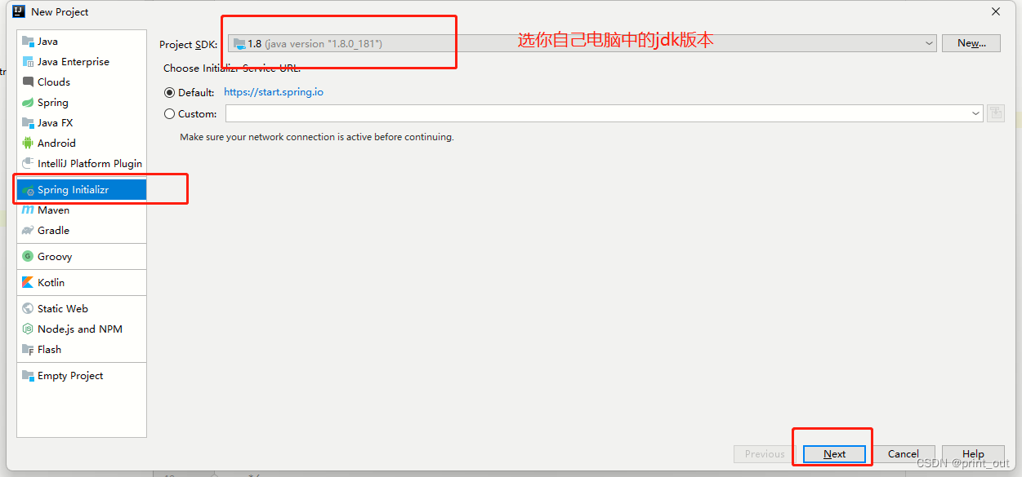Screen dimensions: 1022x477
Task: Click the disabled Previous button
Action: tap(765, 454)
